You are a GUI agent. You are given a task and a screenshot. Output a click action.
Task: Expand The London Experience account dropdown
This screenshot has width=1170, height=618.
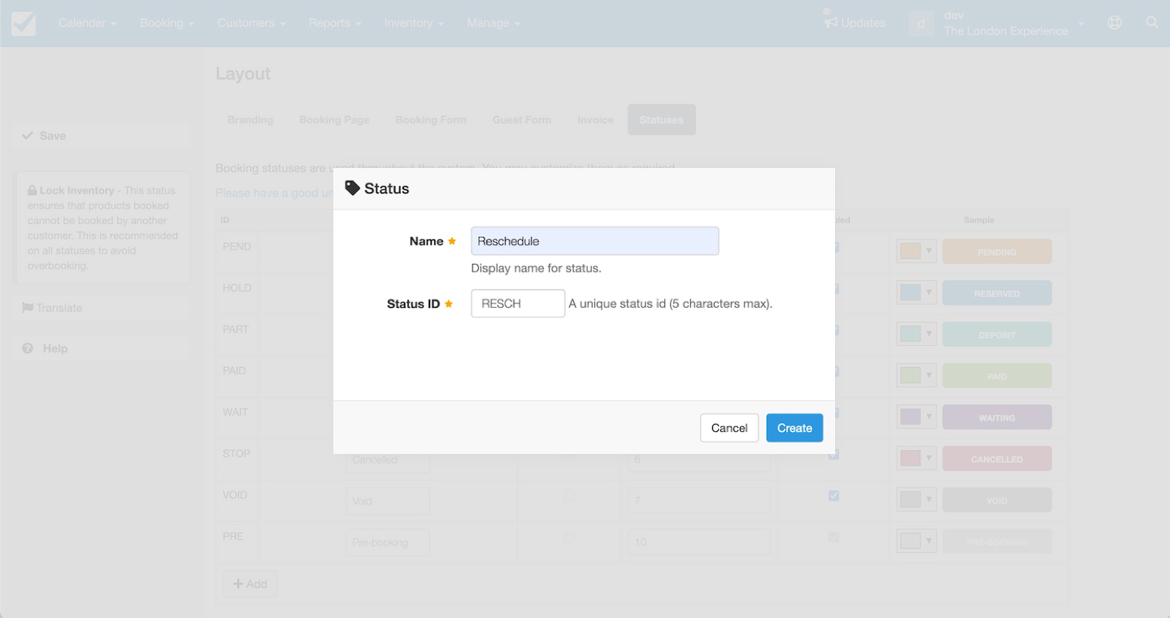(x=1014, y=24)
